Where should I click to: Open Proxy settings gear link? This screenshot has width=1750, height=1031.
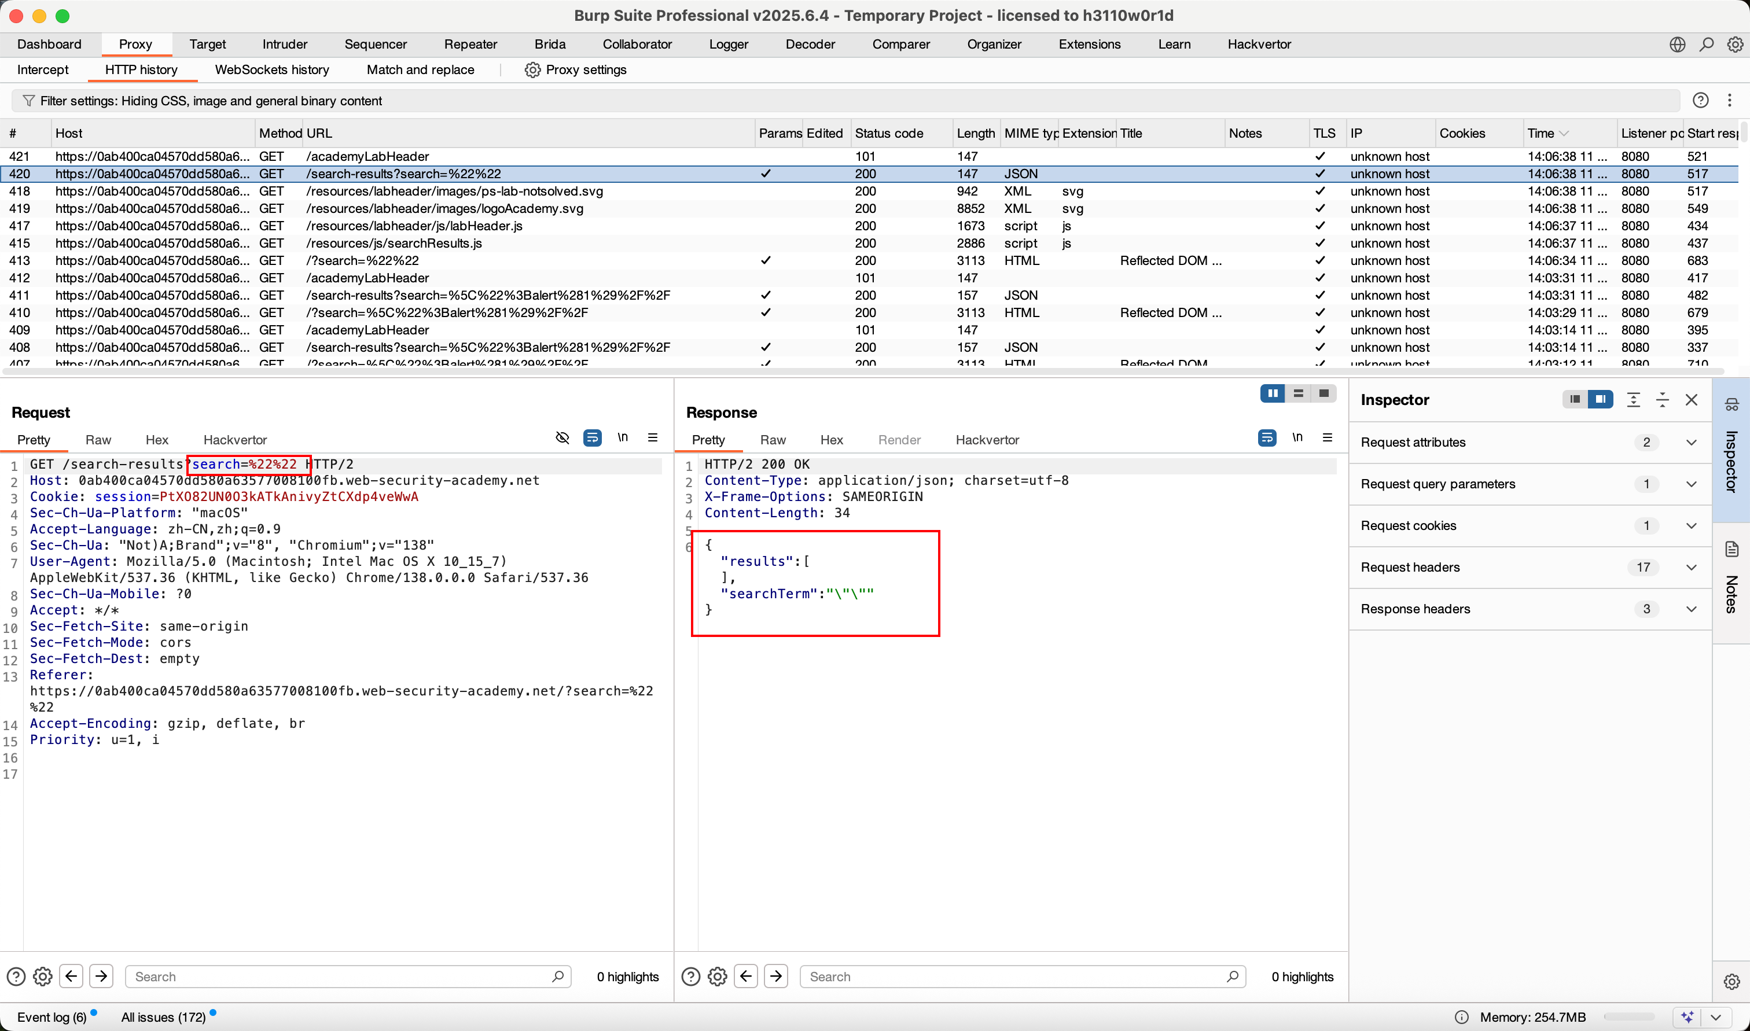575,69
